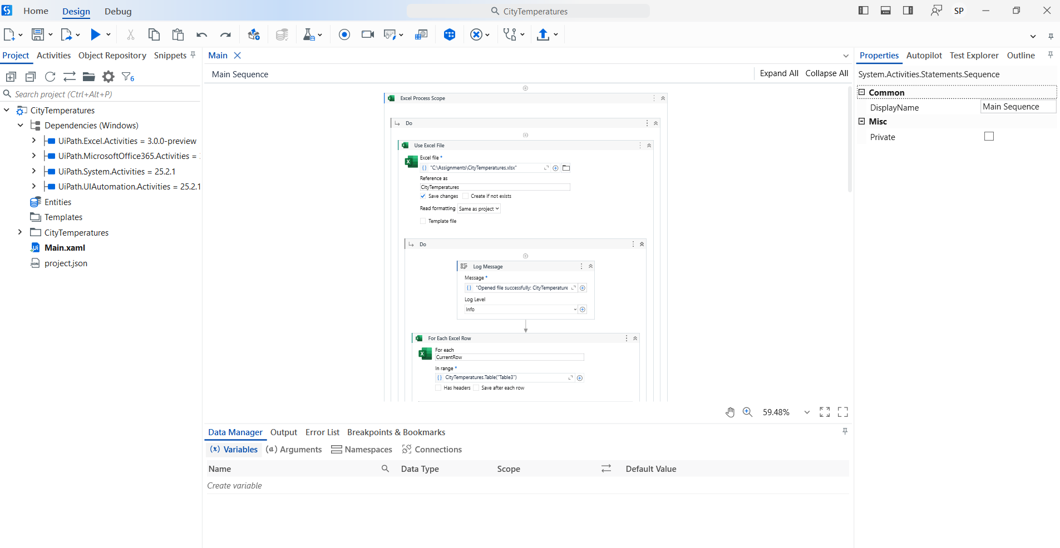Collapse the Dependencies (Windows) node
This screenshot has height=548, width=1060.
[x=21, y=125]
